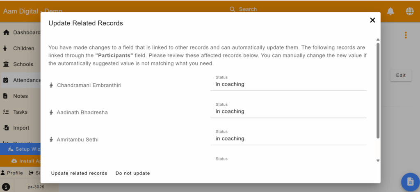Open the three-dot more options menu

point(406,35)
